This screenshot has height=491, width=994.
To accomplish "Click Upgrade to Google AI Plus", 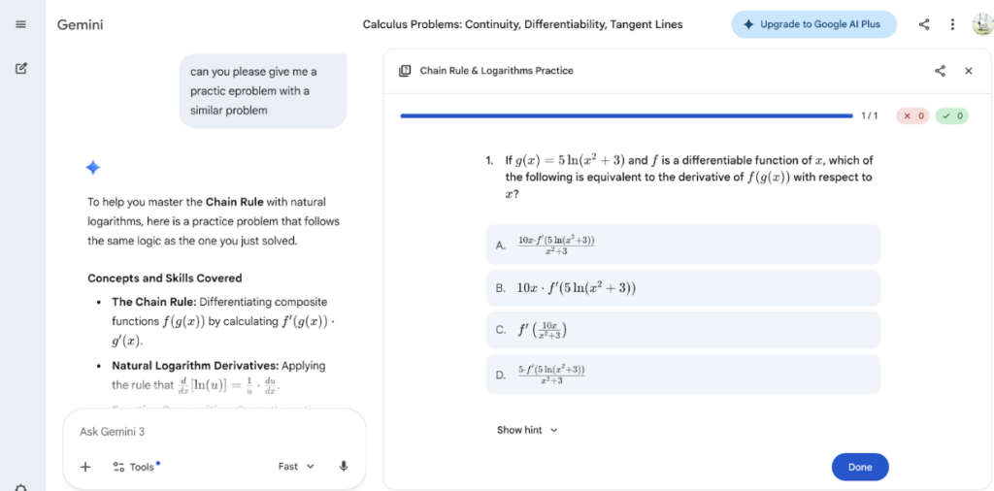I will [814, 24].
